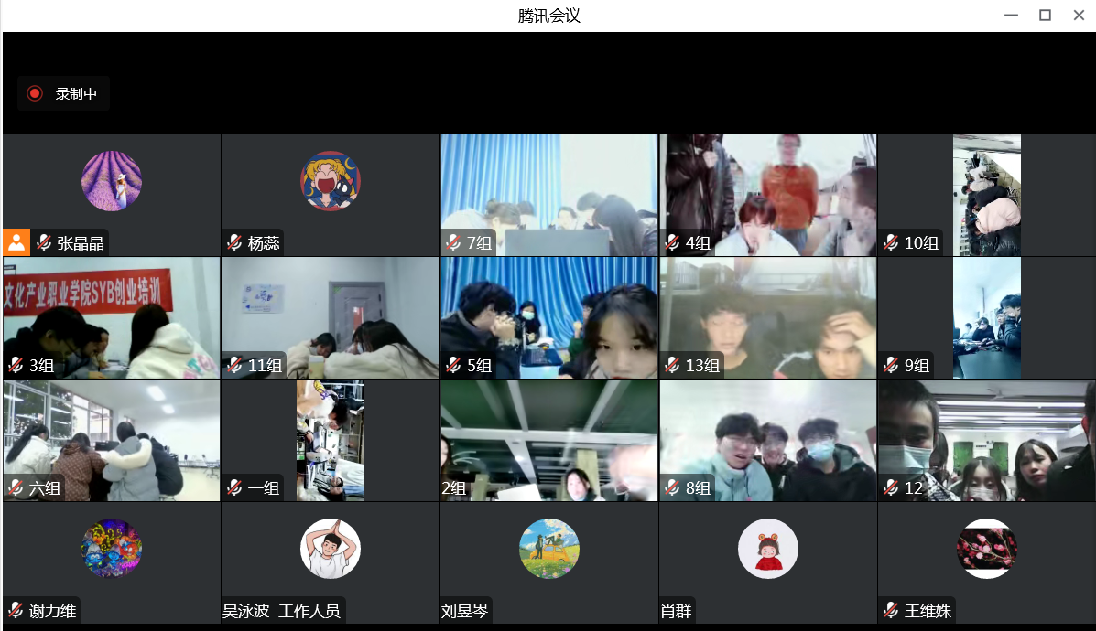
Task: Maximize the 腾讯会议 window
Action: point(1045,15)
